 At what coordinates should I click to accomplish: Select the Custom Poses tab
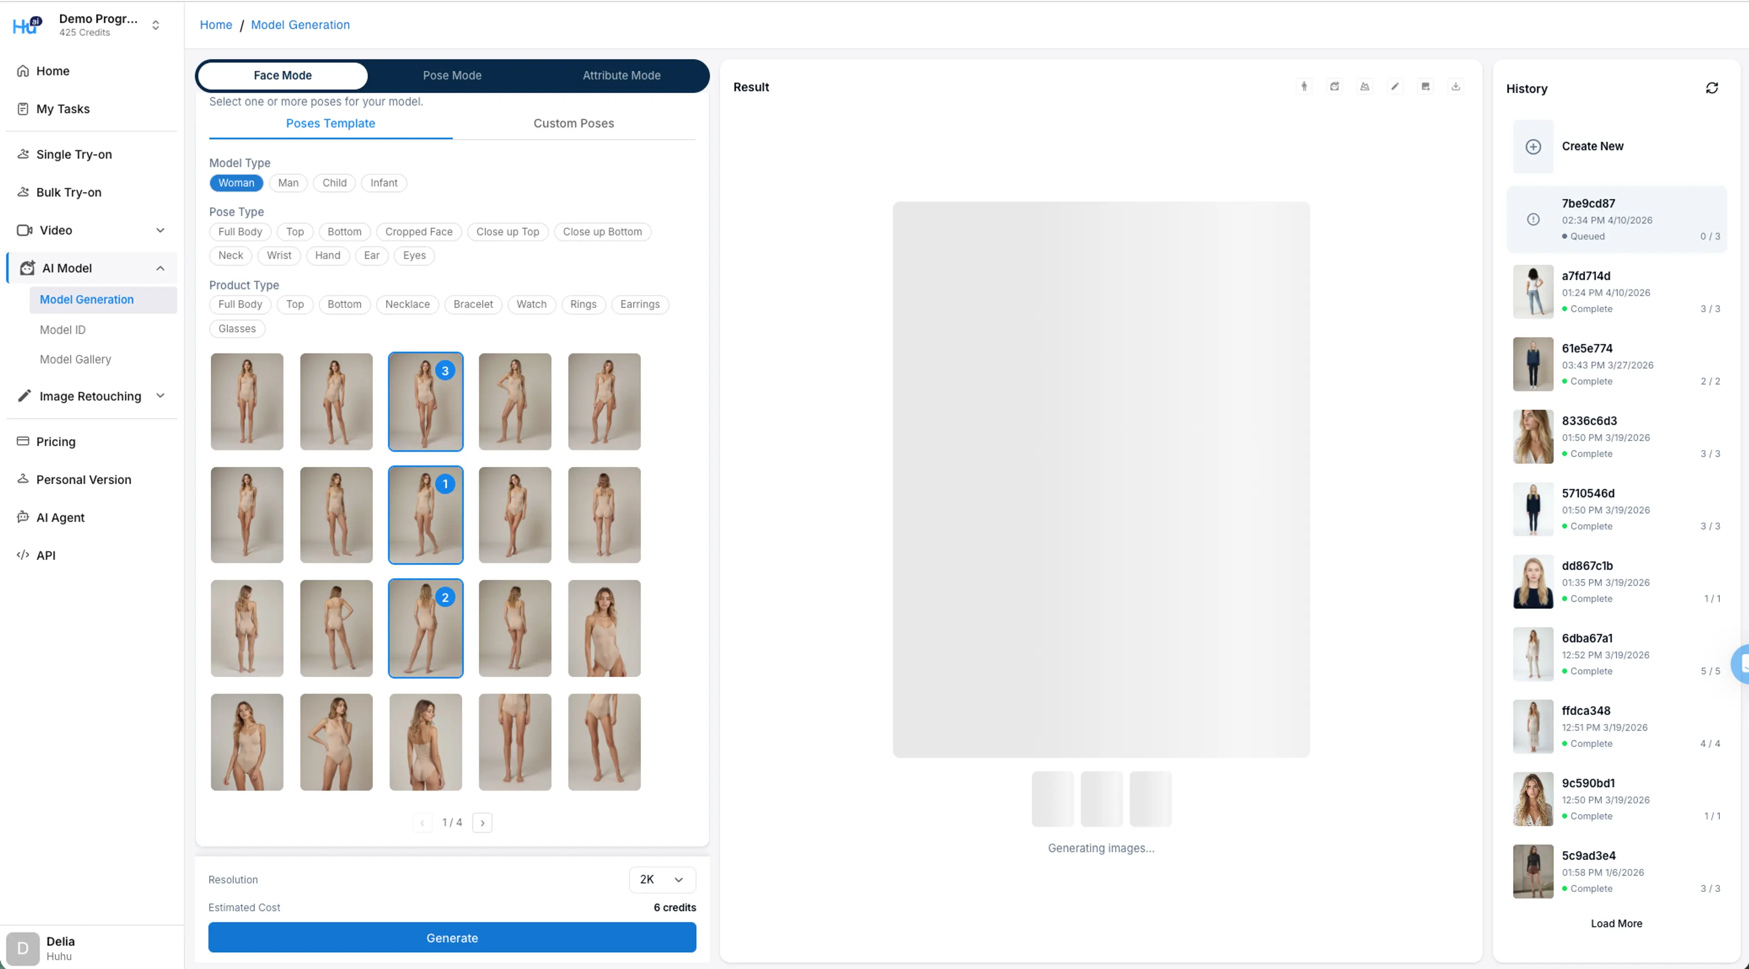(574, 123)
